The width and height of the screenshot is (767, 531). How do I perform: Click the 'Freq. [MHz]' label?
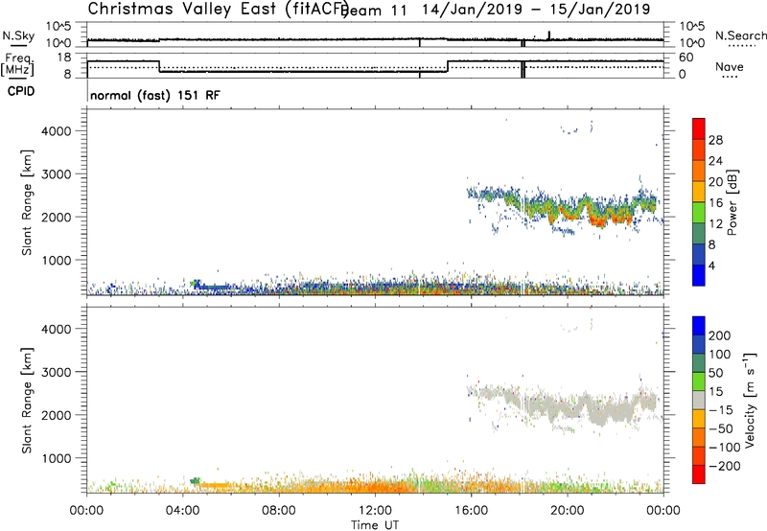click(x=17, y=64)
